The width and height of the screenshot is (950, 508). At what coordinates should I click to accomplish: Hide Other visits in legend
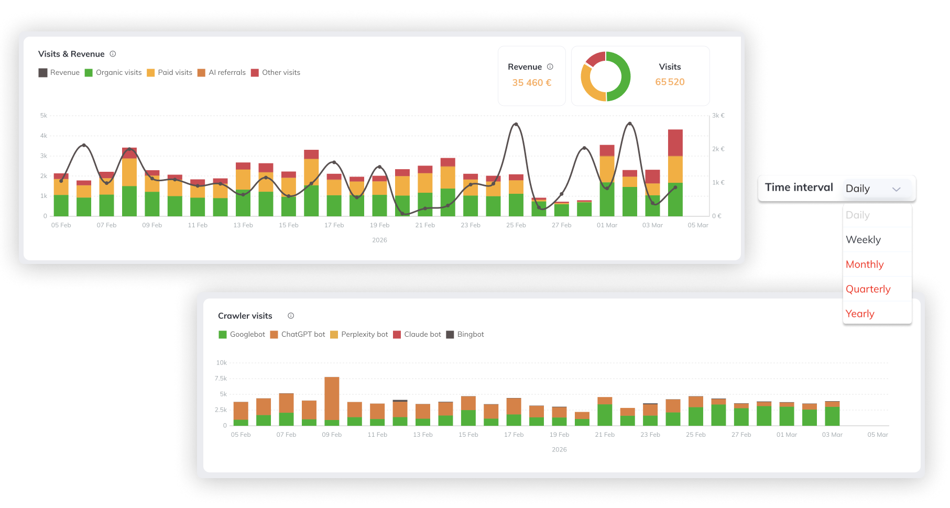pyautogui.click(x=276, y=73)
